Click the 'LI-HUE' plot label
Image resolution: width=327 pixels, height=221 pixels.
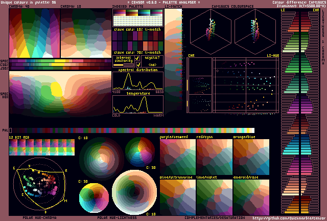click(x=273, y=56)
